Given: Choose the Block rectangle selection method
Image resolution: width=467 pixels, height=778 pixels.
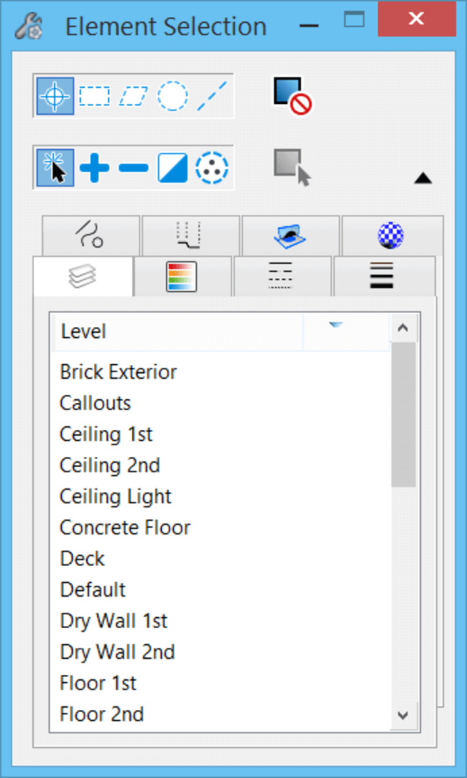Looking at the screenshot, I should [x=94, y=96].
